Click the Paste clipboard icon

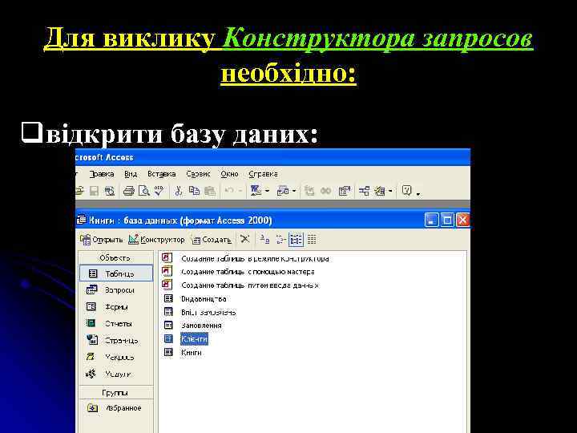point(209,191)
